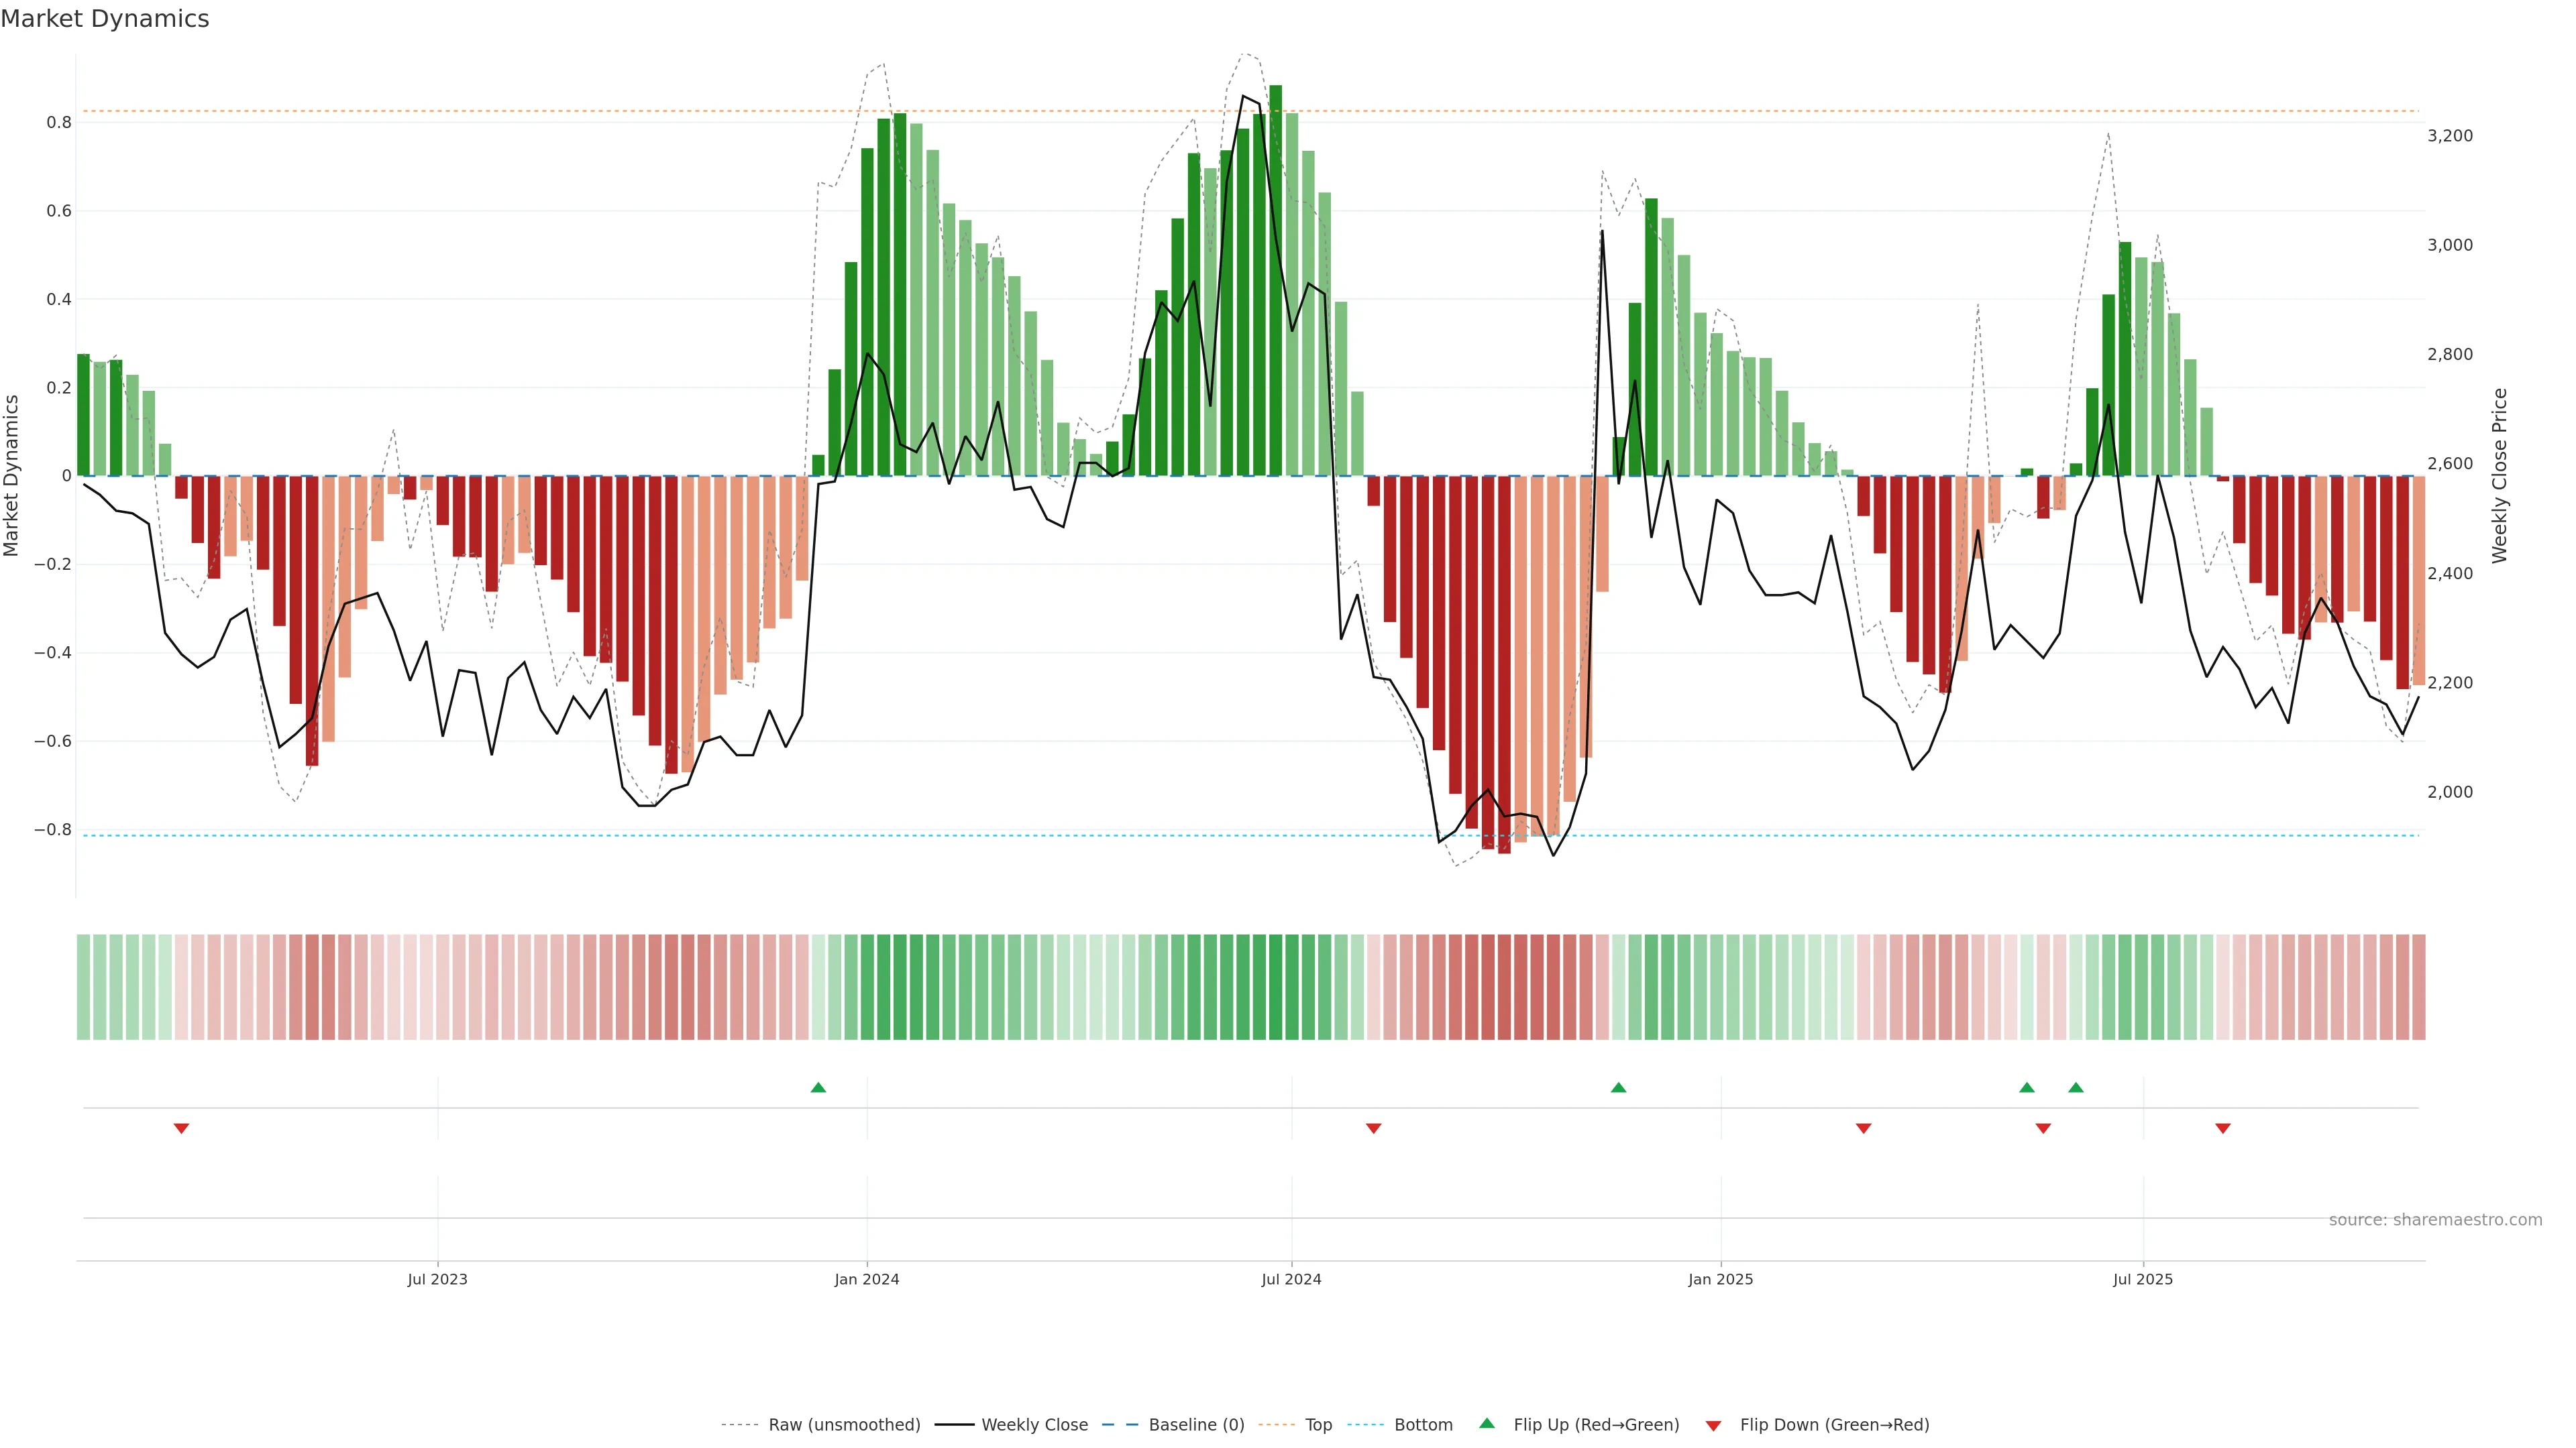
Task: Click the green flip-up marker near Jan 2024
Action: tap(818, 1087)
